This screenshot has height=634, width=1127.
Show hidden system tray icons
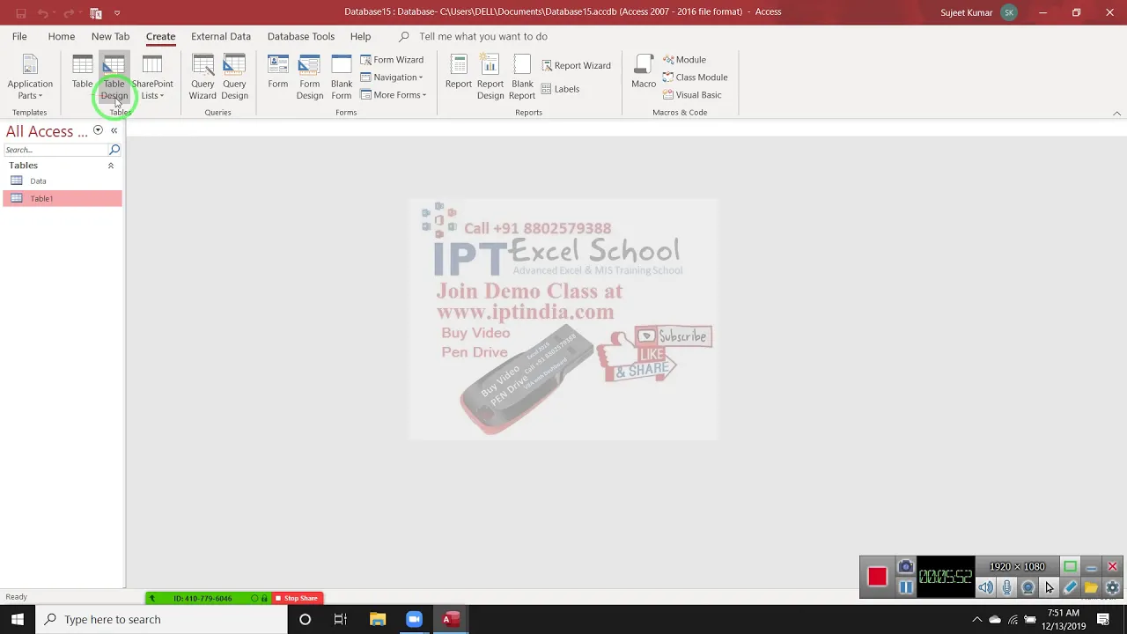tap(976, 619)
